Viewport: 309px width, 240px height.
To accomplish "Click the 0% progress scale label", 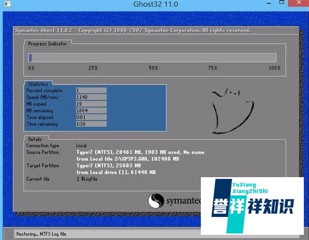I will (x=31, y=68).
